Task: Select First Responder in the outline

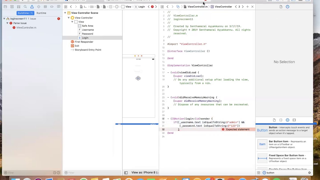Action: 84,42
